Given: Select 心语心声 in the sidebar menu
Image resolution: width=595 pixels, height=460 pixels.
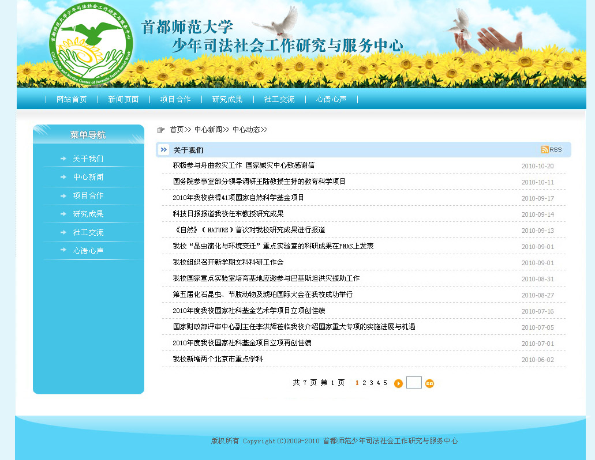Looking at the screenshot, I should coord(88,251).
